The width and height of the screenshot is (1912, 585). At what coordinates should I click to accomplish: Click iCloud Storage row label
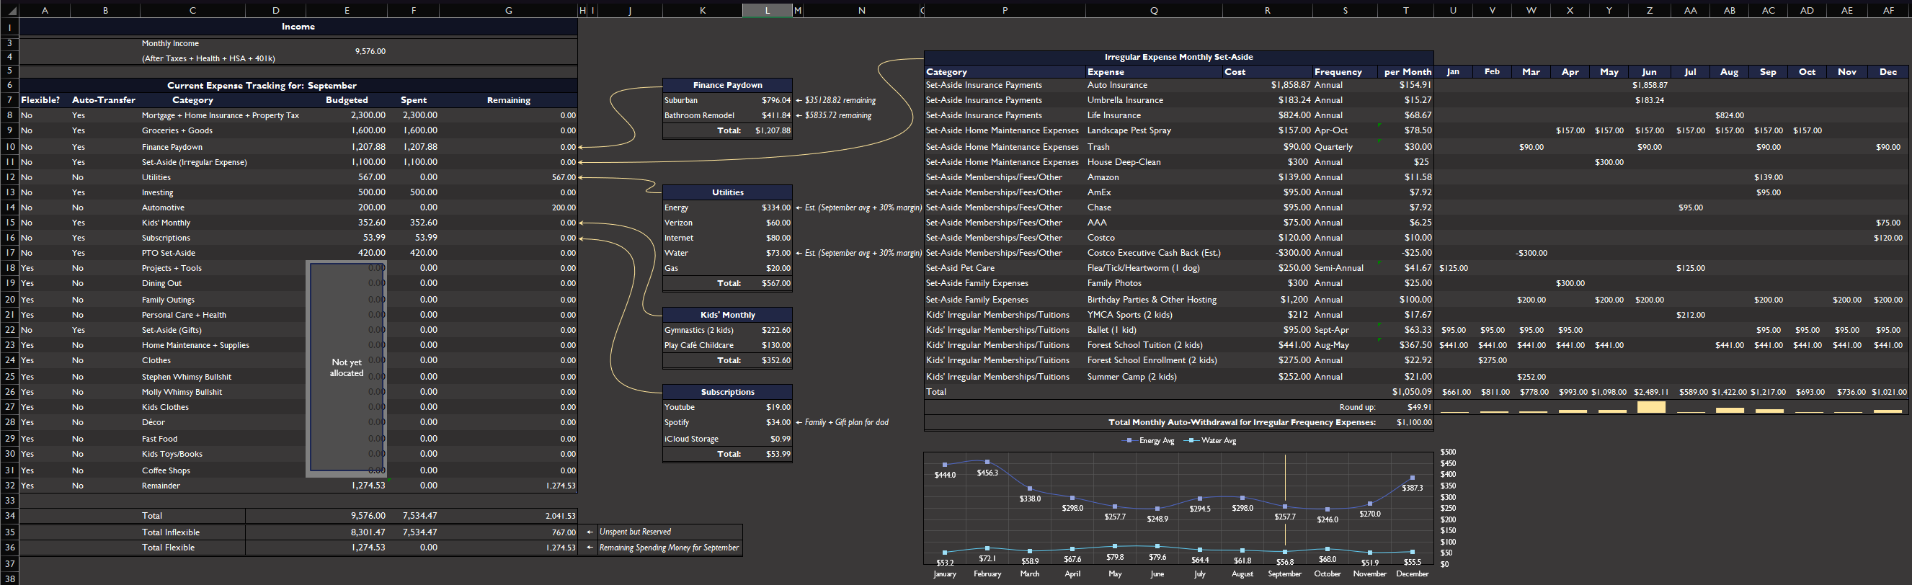coord(691,439)
